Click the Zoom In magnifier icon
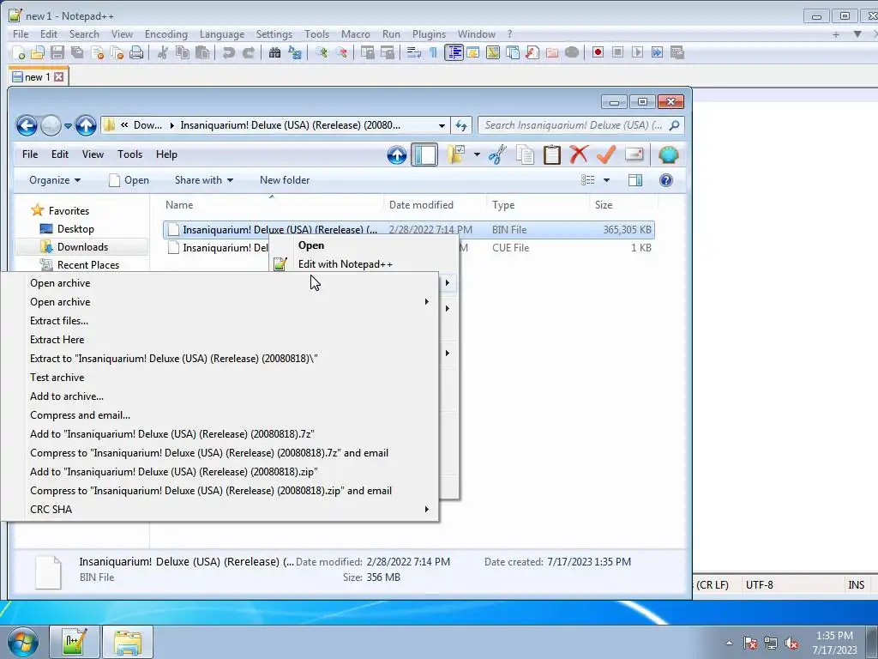 coord(321,52)
